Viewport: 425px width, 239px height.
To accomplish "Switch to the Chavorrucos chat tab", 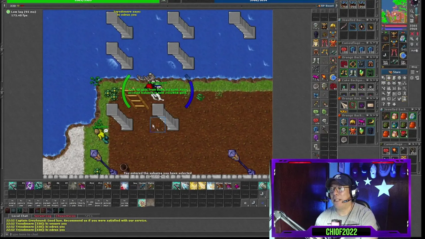I will (66, 216).
